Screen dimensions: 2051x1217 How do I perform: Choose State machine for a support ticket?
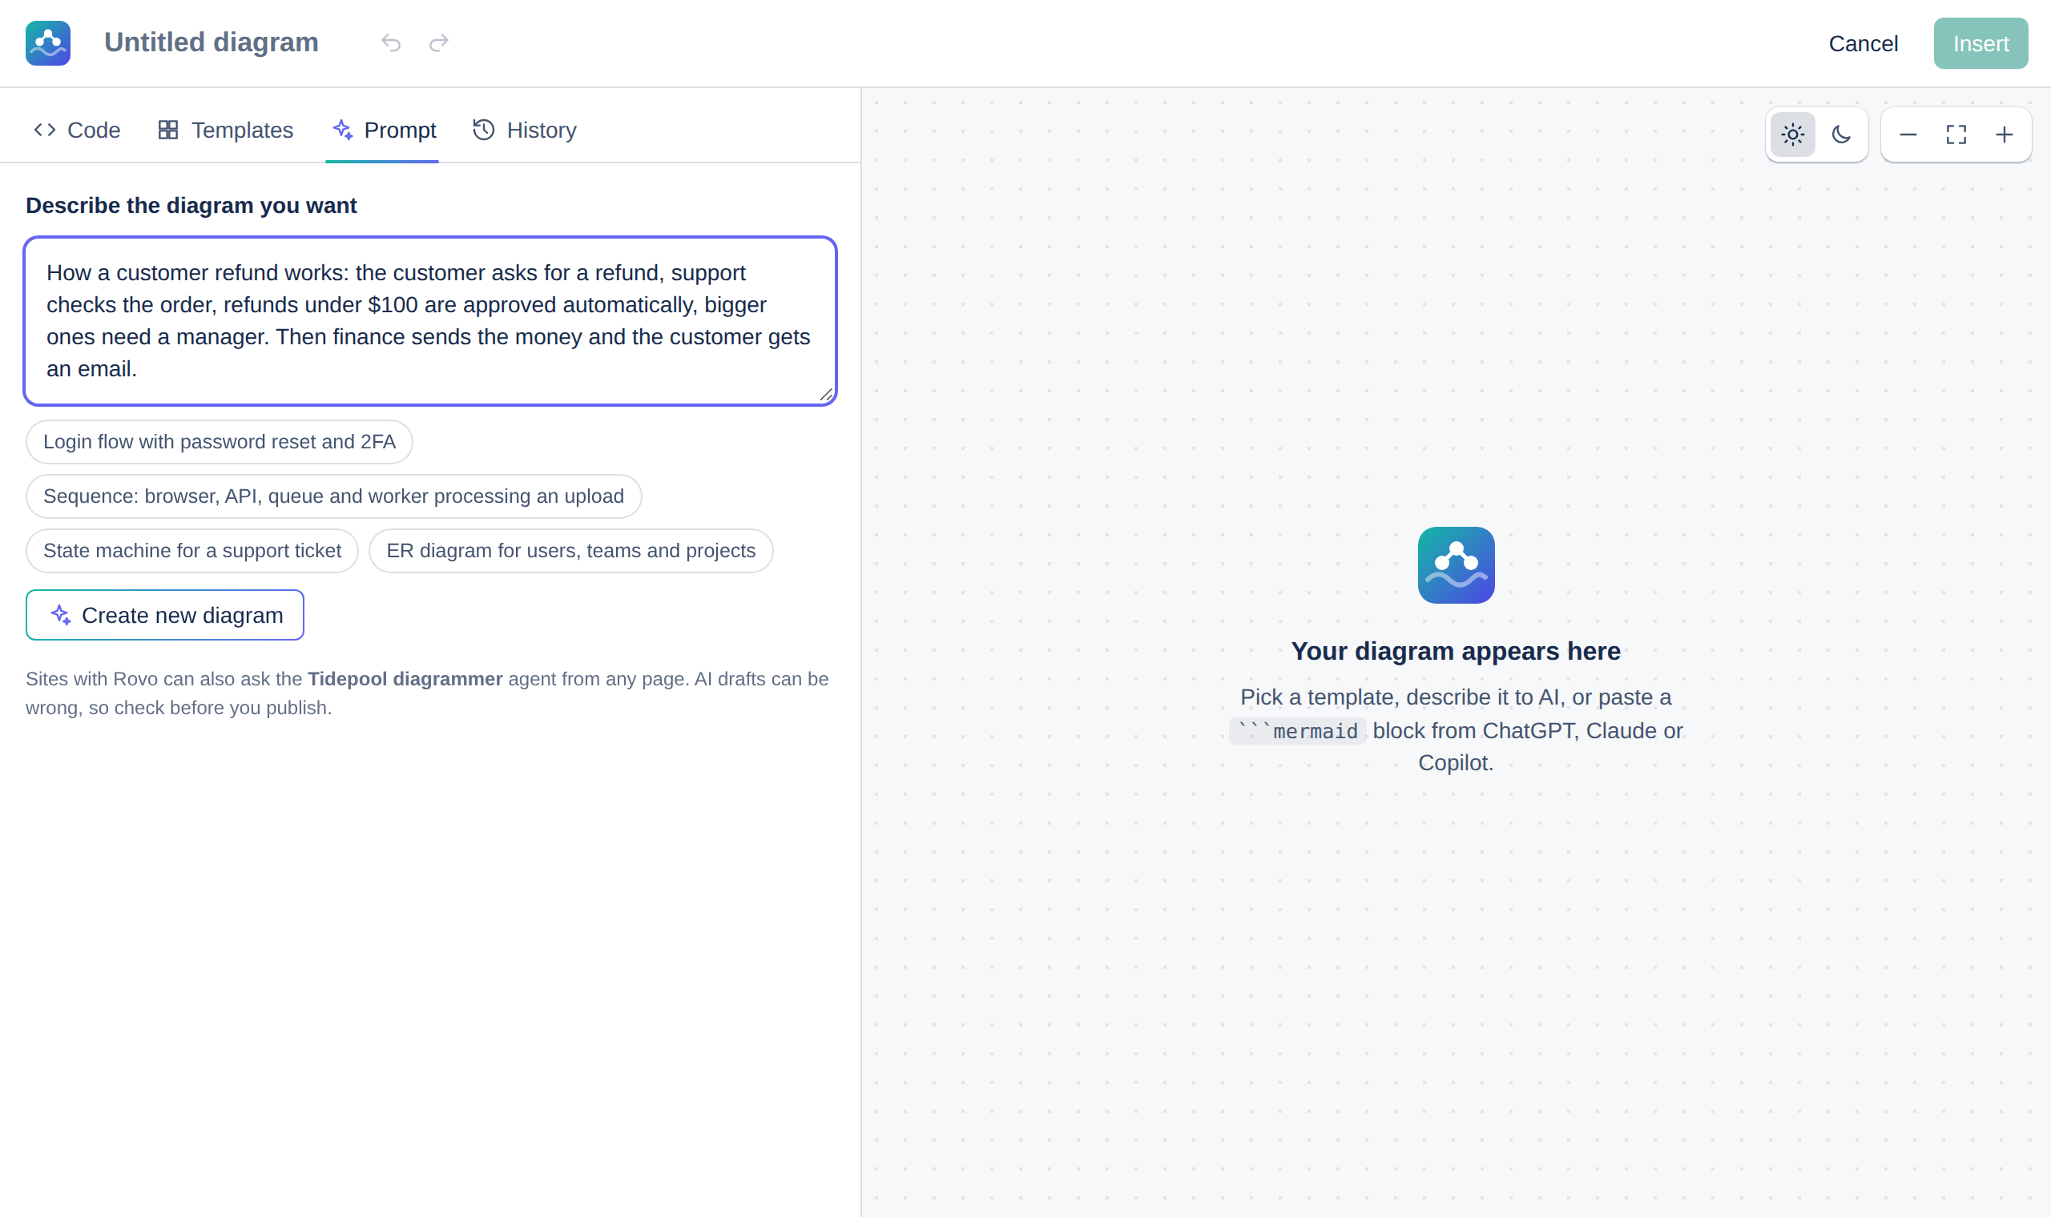192,551
